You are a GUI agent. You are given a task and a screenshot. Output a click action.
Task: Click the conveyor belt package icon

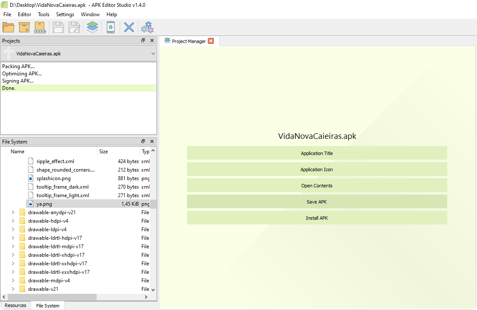[40, 27]
